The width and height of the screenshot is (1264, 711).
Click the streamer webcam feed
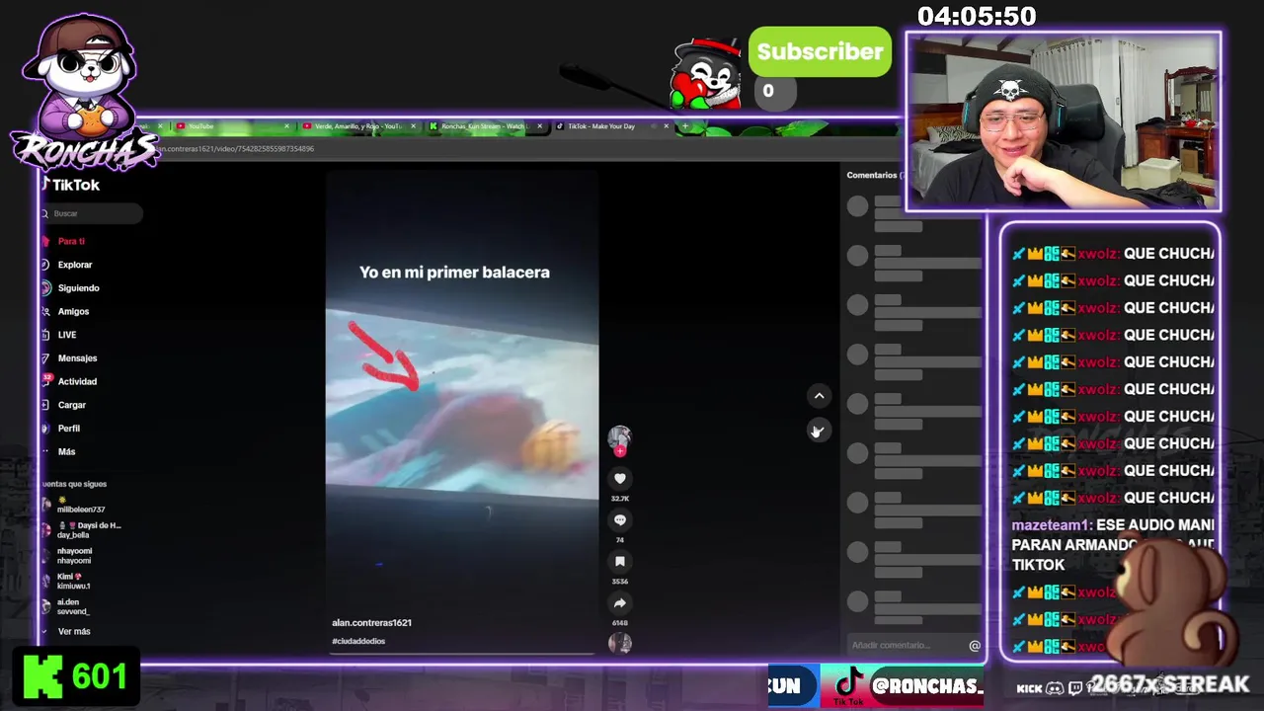1064,121
